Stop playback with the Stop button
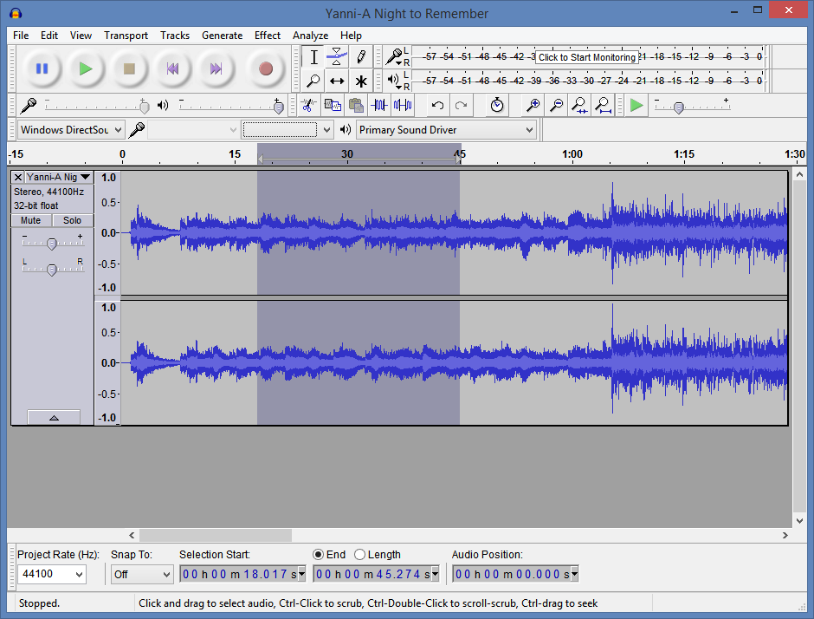814x619 pixels. pyautogui.click(x=129, y=68)
